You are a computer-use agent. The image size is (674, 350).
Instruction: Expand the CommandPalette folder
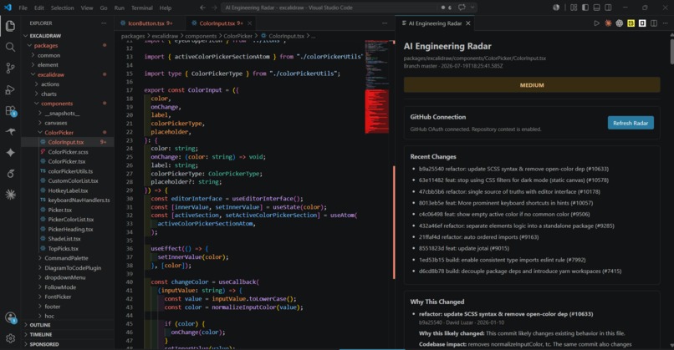tap(68, 258)
